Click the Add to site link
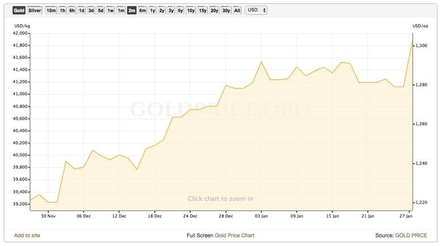Viewport: 442px width, 246px height. [27, 235]
